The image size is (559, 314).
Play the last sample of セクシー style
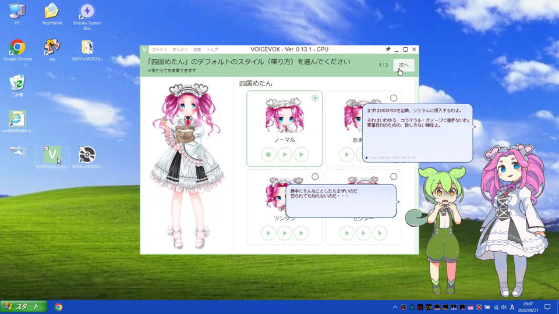point(380,233)
